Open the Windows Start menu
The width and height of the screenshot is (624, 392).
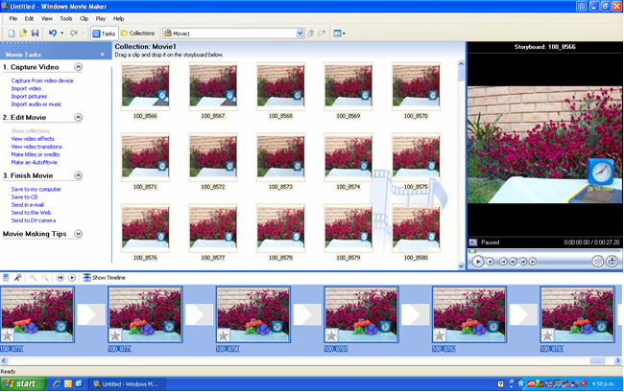coord(23,383)
